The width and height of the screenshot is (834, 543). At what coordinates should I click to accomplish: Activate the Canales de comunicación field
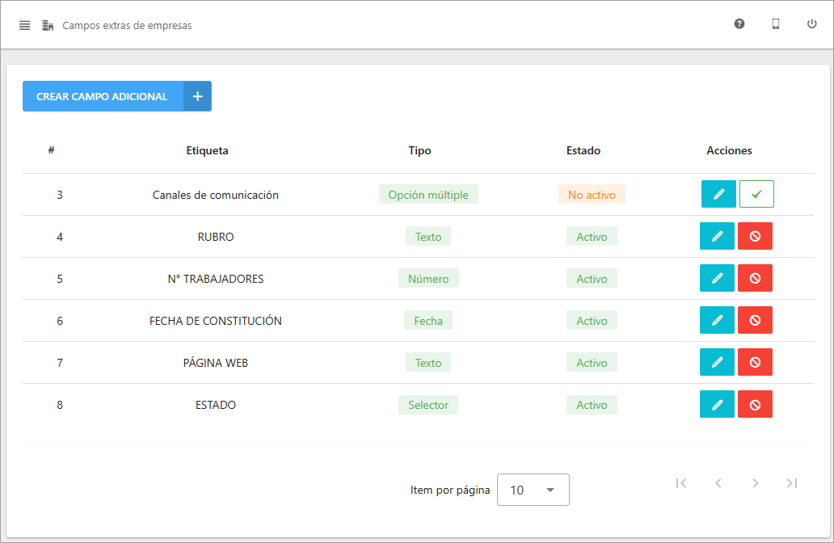tap(756, 194)
